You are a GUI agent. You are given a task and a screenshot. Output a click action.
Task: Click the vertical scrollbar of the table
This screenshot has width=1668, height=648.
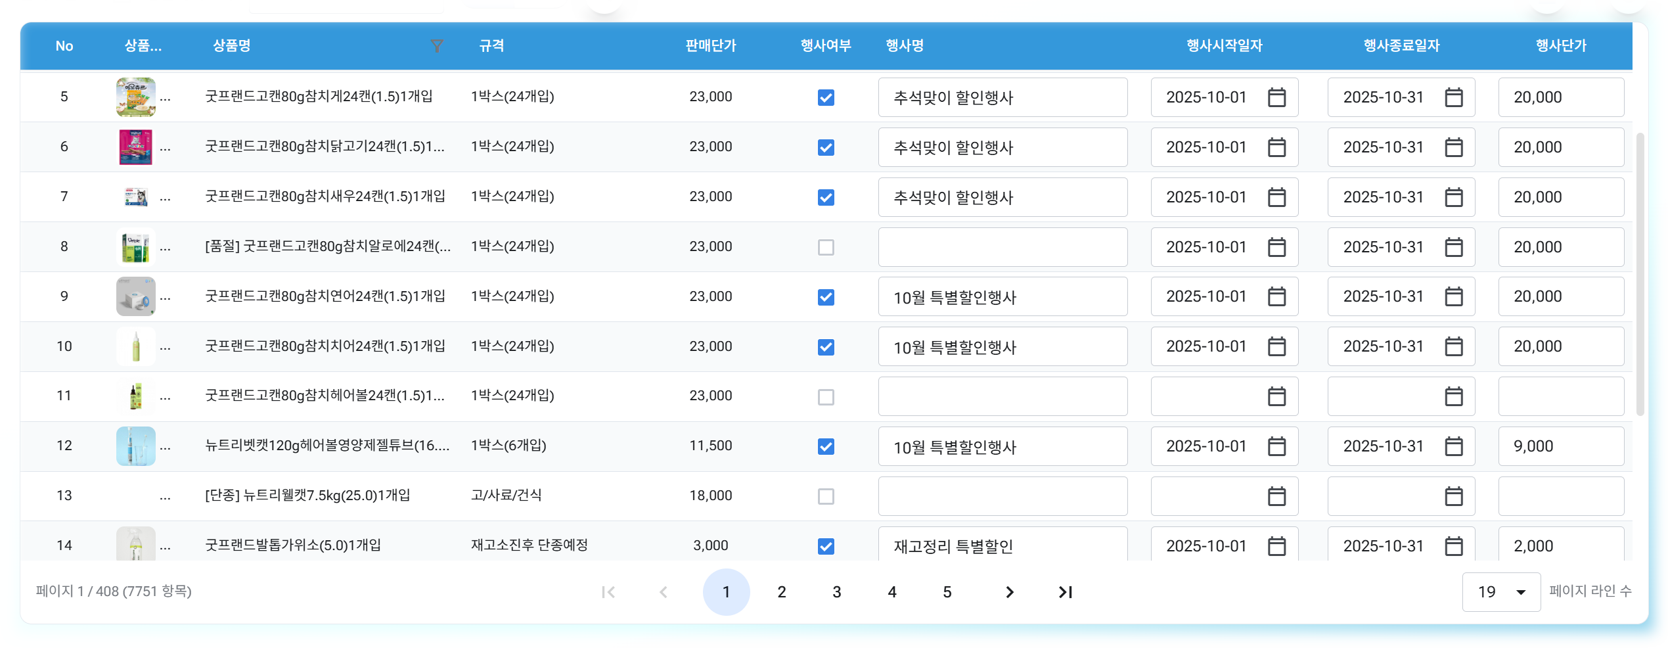[1640, 276]
